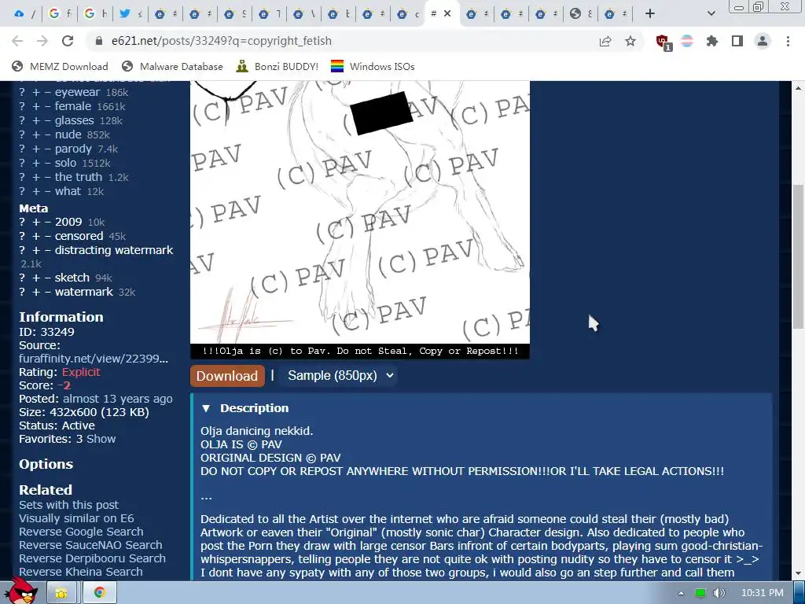Open the wiki '?' for the censored tag
The image size is (805, 604).
click(x=22, y=236)
